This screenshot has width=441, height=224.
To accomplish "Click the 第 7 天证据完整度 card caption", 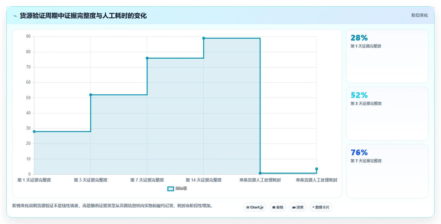I will point(366,161).
